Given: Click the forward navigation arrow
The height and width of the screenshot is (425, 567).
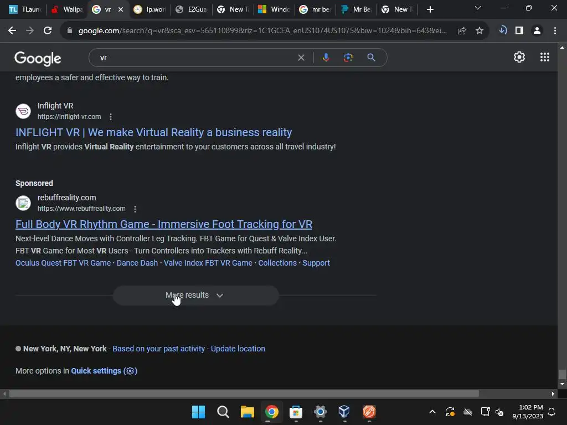Looking at the screenshot, I should [30, 31].
